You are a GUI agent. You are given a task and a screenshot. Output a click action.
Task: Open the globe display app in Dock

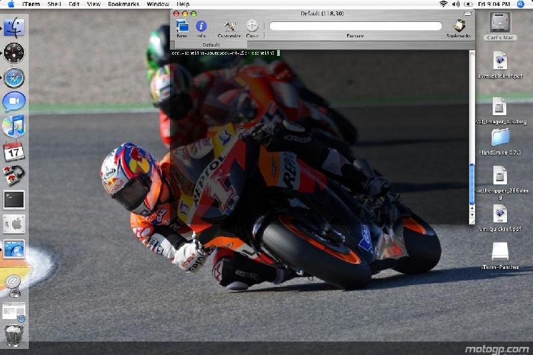coord(14,249)
